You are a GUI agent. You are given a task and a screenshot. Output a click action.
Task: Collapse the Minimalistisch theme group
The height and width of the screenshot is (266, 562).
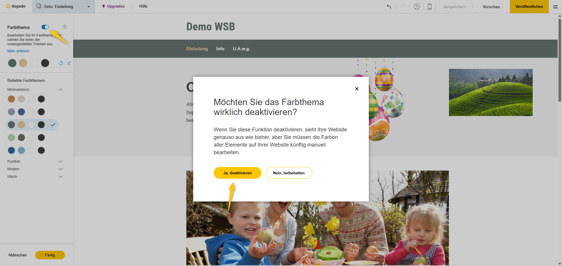pyautogui.click(x=61, y=90)
